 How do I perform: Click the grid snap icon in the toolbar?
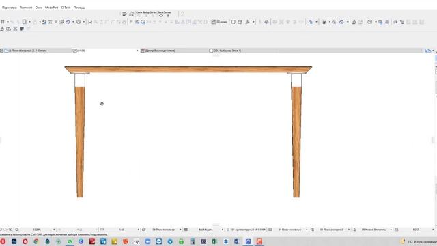pos(3,22)
